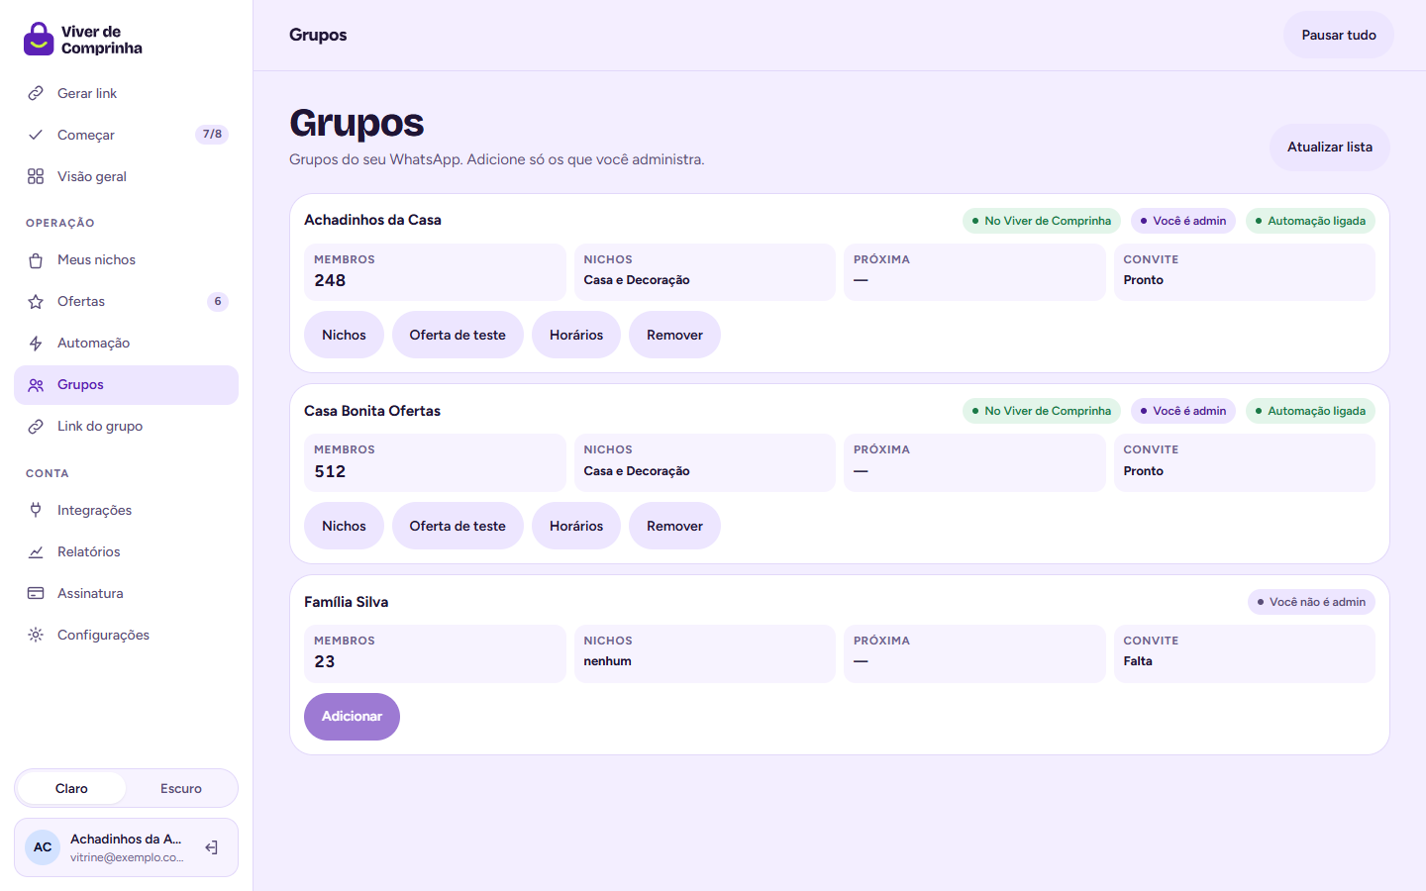The image size is (1426, 891).
Task: Open Assinatura page
Action: (126, 593)
